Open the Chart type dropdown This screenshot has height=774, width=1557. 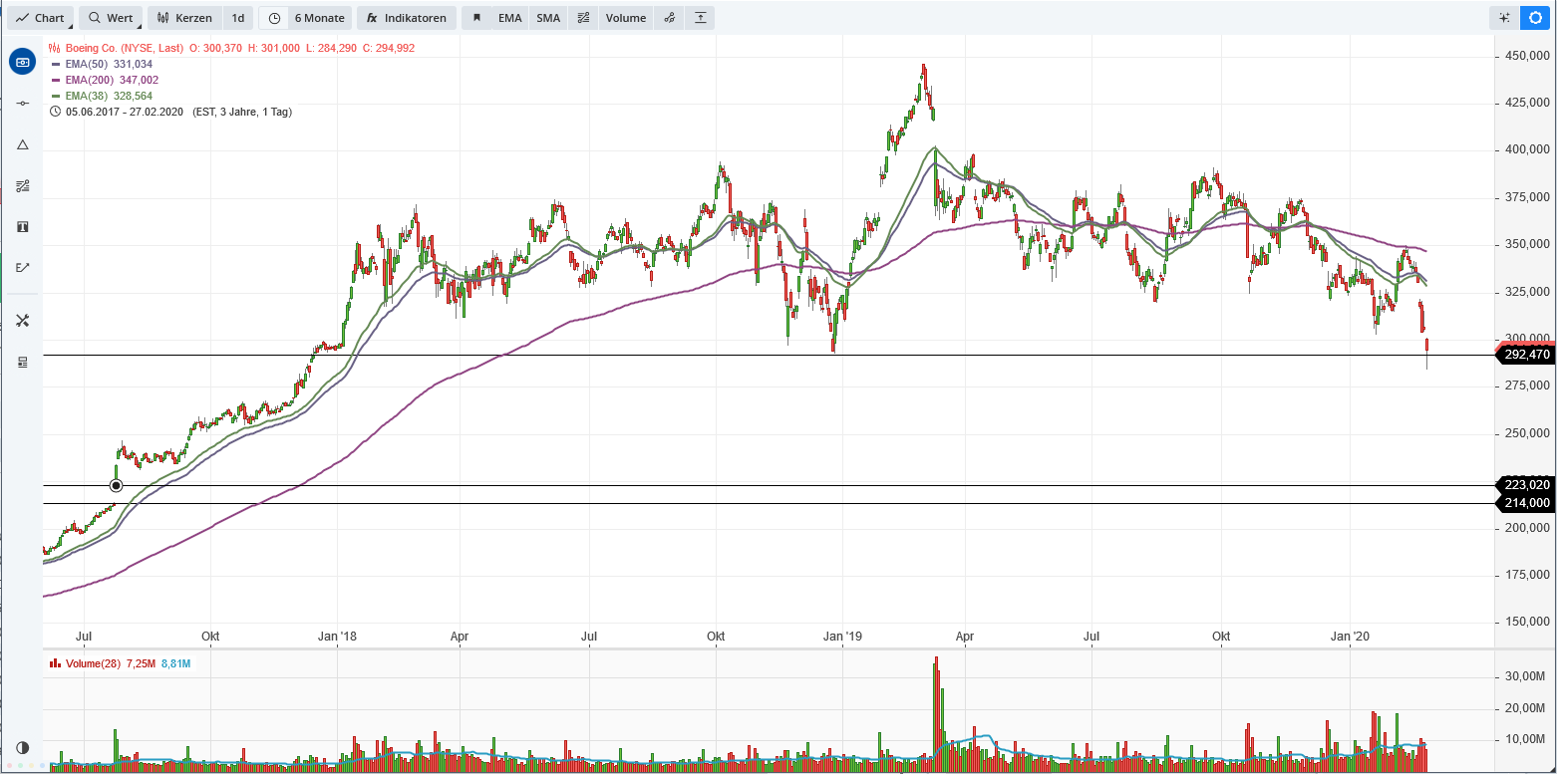pos(40,17)
